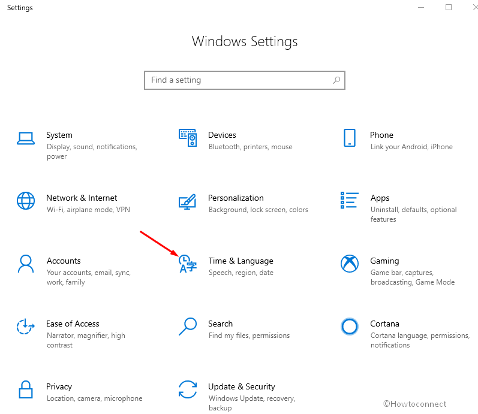Image resolution: width=478 pixels, height=414 pixels.
Task: Minimize the Settings window
Action: tap(421, 7)
